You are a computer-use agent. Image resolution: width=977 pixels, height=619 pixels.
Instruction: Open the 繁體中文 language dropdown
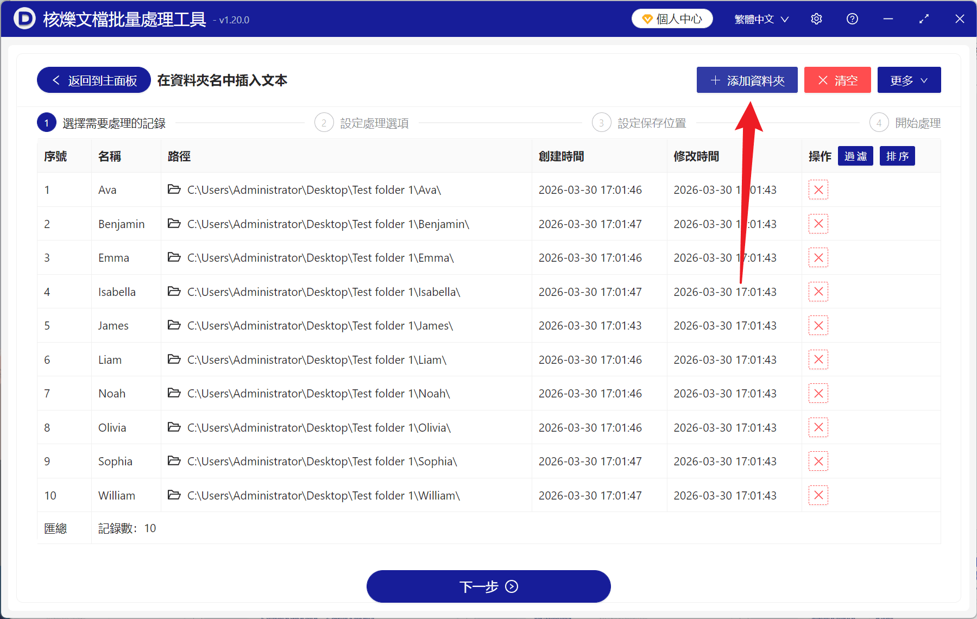pyautogui.click(x=760, y=18)
